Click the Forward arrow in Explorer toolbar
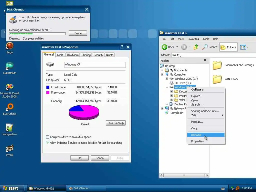Image resolution: width=256 pixels, height=192 pixels. click(x=184, y=47)
